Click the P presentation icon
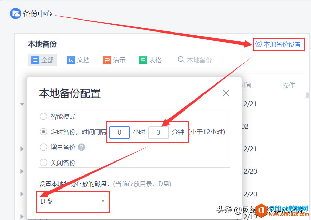 pos(107,60)
